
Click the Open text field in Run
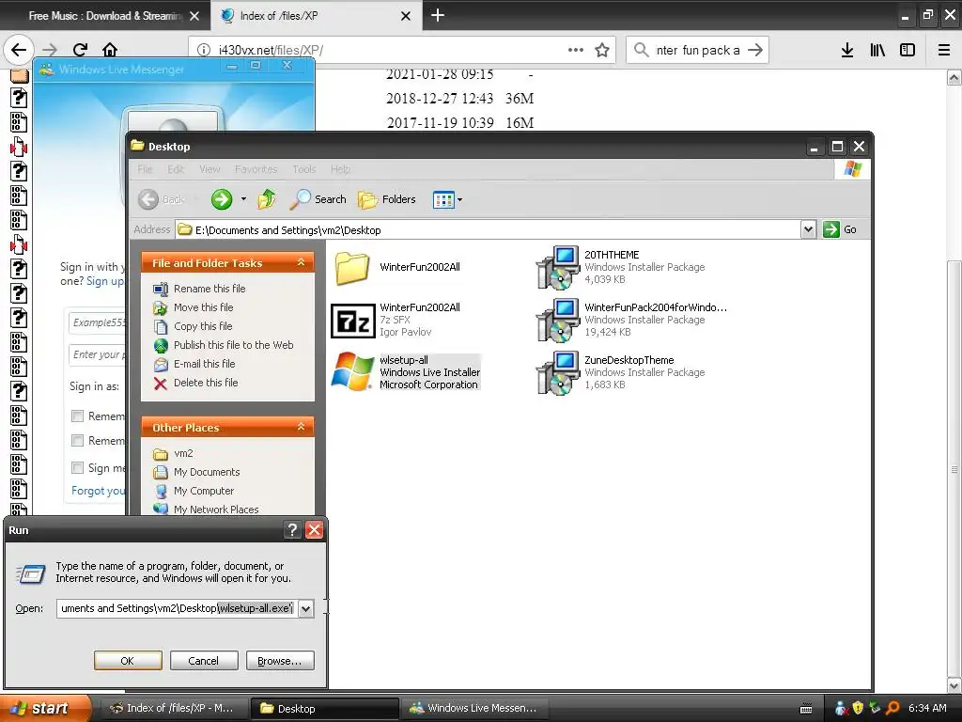(178, 608)
